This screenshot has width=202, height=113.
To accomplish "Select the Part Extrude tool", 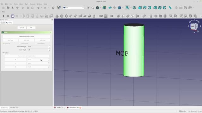I will [x=57, y=16].
